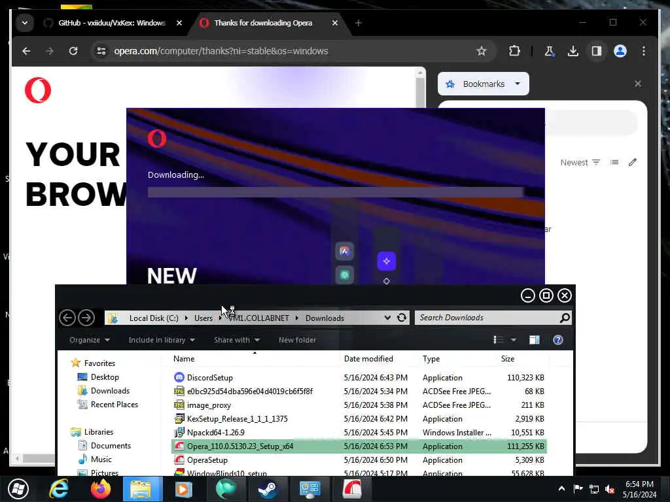Switch bookmarks list view icon
Viewport: 670px width, 502px height.
(x=614, y=163)
